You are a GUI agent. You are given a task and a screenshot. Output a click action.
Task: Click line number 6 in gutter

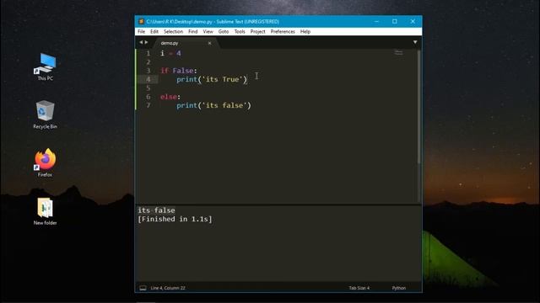(148, 97)
